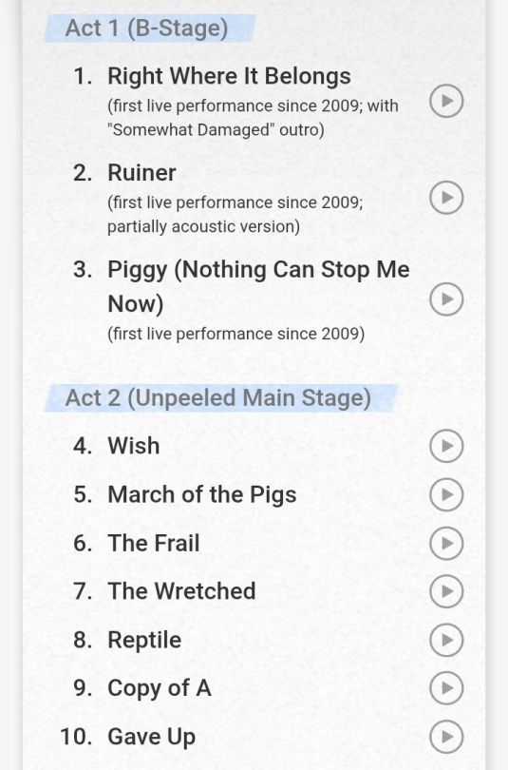Open the Ruiner song title link
This screenshot has height=770, width=508.
coord(141,173)
